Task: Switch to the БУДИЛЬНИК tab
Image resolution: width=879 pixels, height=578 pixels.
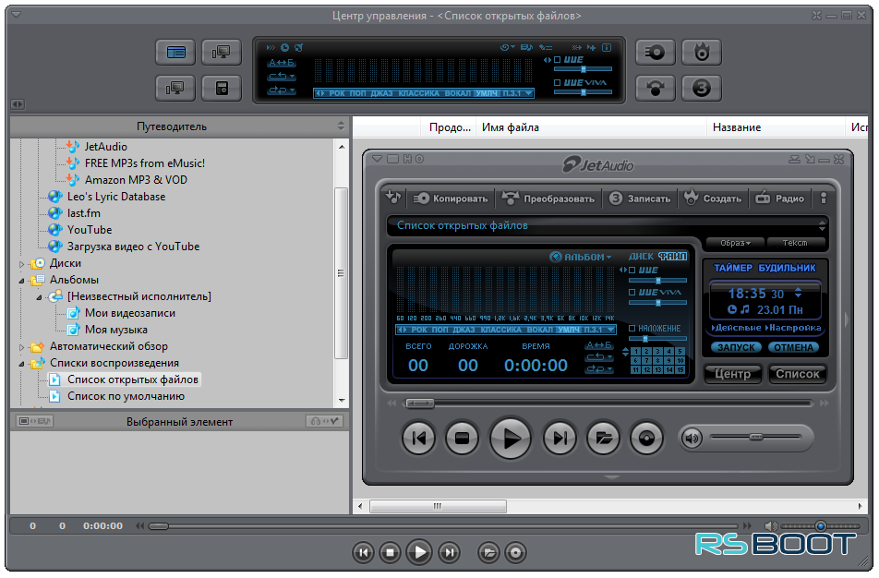Action: (787, 268)
